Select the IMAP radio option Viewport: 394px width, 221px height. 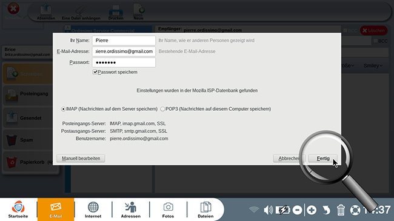coord(63,109)
